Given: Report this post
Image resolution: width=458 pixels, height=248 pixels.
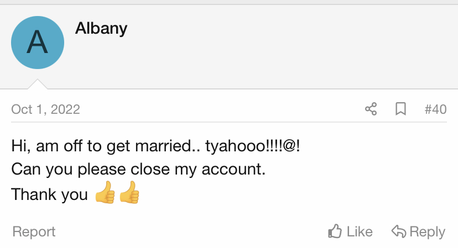Looking at the screenshot, I should coord(34,231).
